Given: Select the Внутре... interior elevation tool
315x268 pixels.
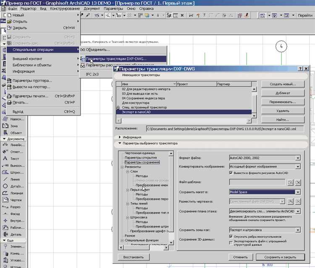Looking at the screenshot, I should click(13, 221).
